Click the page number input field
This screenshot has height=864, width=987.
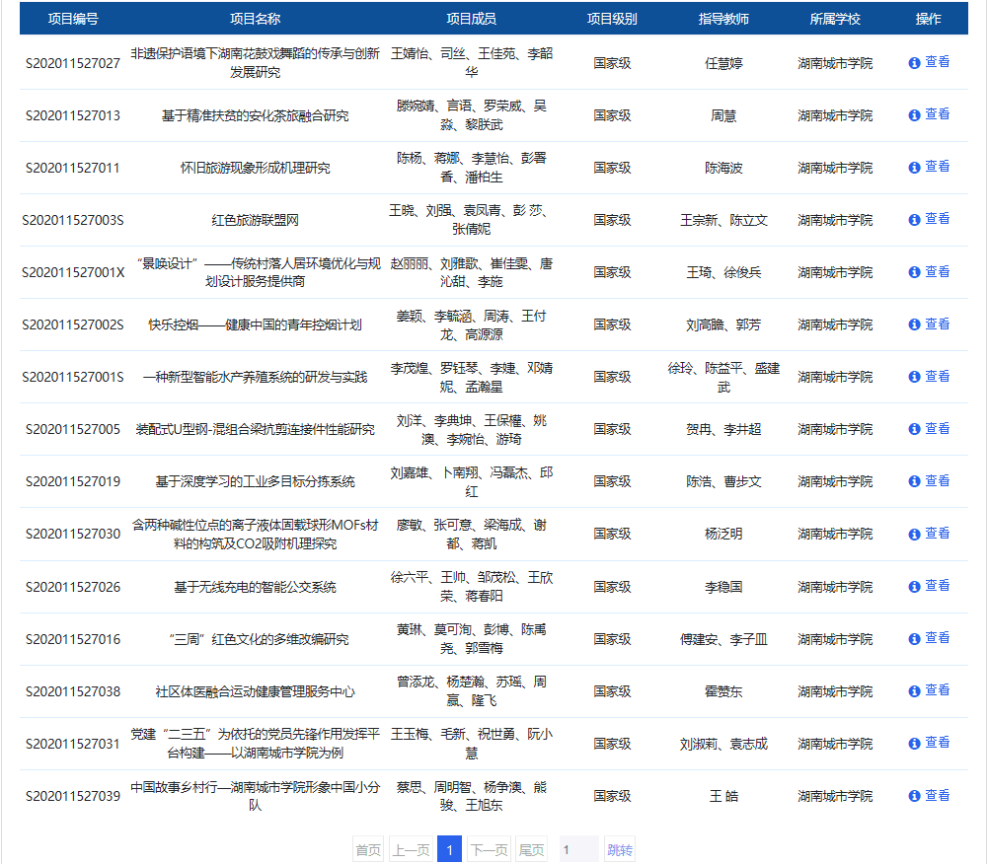578,849
